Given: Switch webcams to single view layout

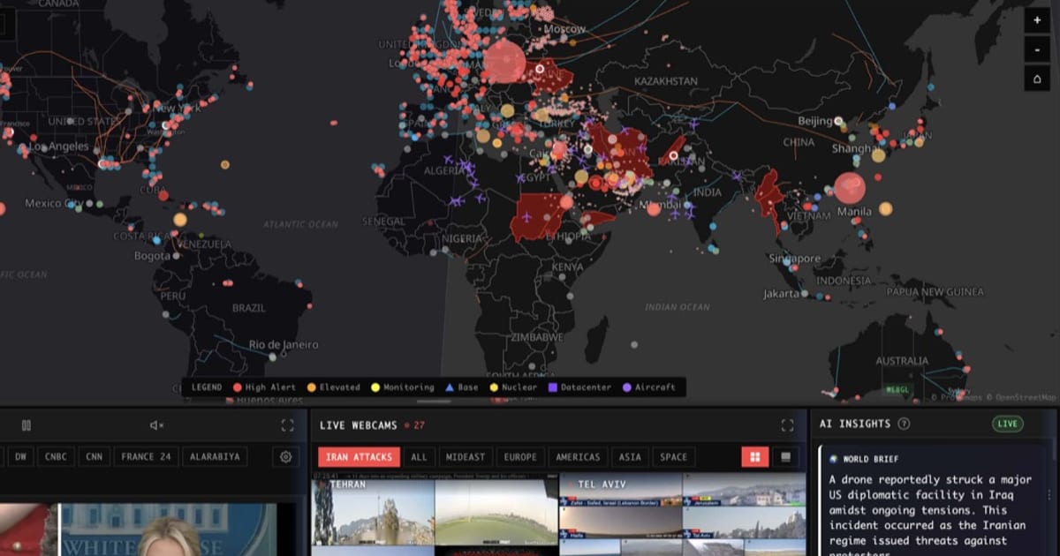Looking at the screenshot, I should pyautogui.click(x=784, y=457).
